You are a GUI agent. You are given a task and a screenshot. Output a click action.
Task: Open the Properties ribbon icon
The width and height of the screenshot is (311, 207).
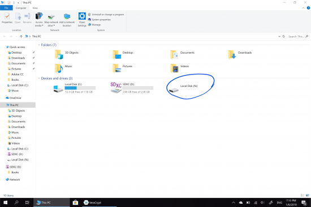[x=7, y=18]
